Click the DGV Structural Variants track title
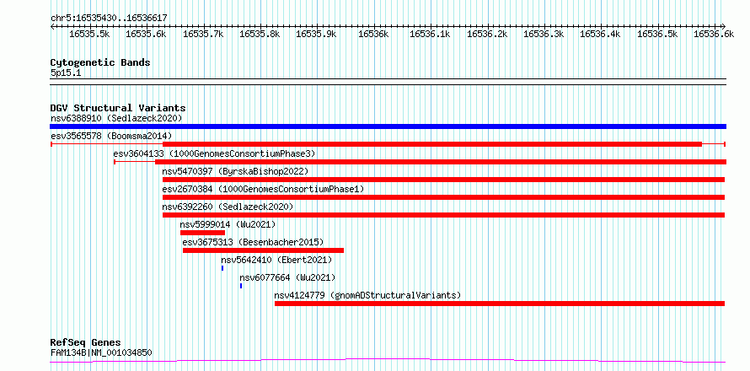The height and width of the screenshot is (371, 750). point(118,108)
